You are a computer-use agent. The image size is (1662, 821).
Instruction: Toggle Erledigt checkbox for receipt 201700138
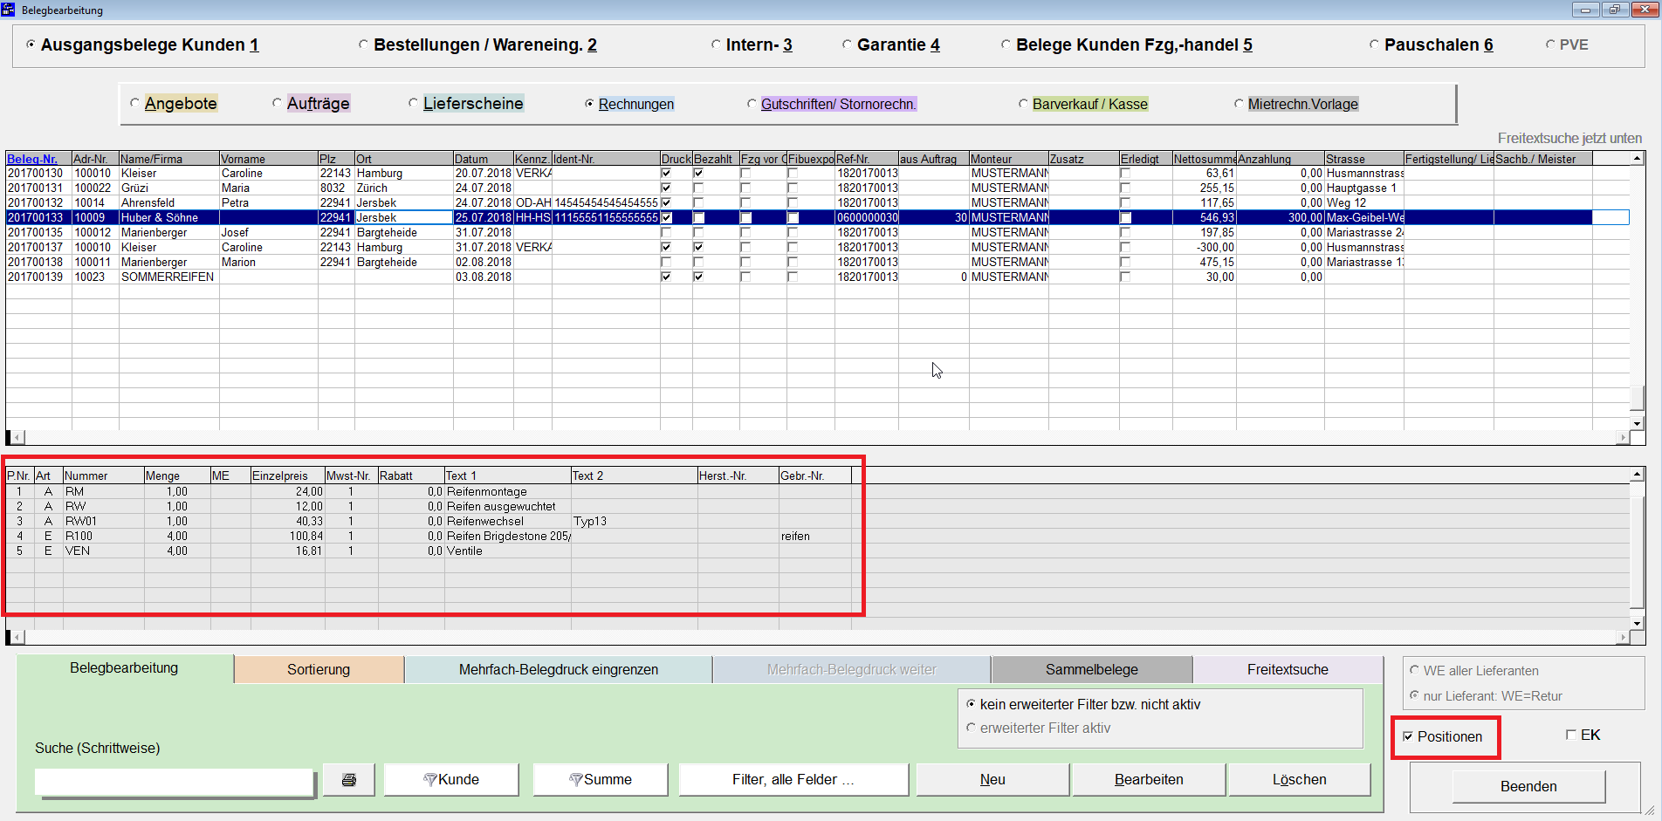pyautogui.click(x=1125, y=262)
